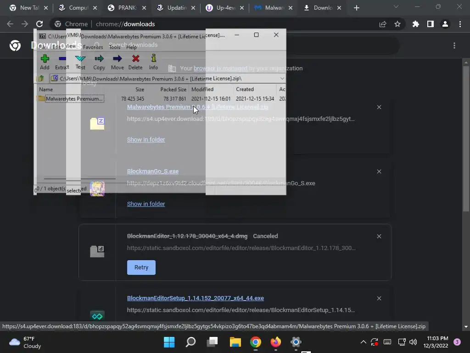Open Help menu in 7-Zip
Viewport: 470px width, 353px height.
131,47
